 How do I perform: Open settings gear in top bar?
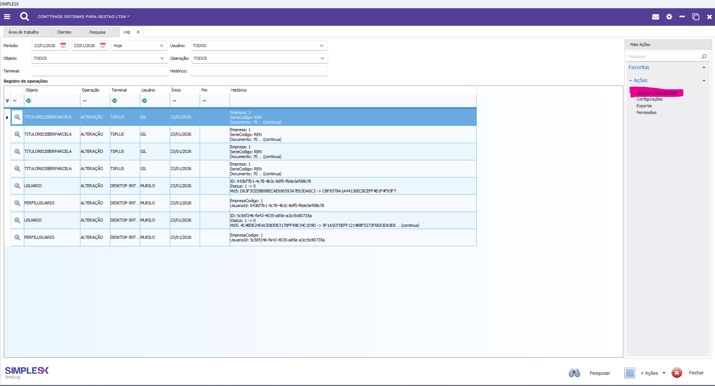click(669, 17)
